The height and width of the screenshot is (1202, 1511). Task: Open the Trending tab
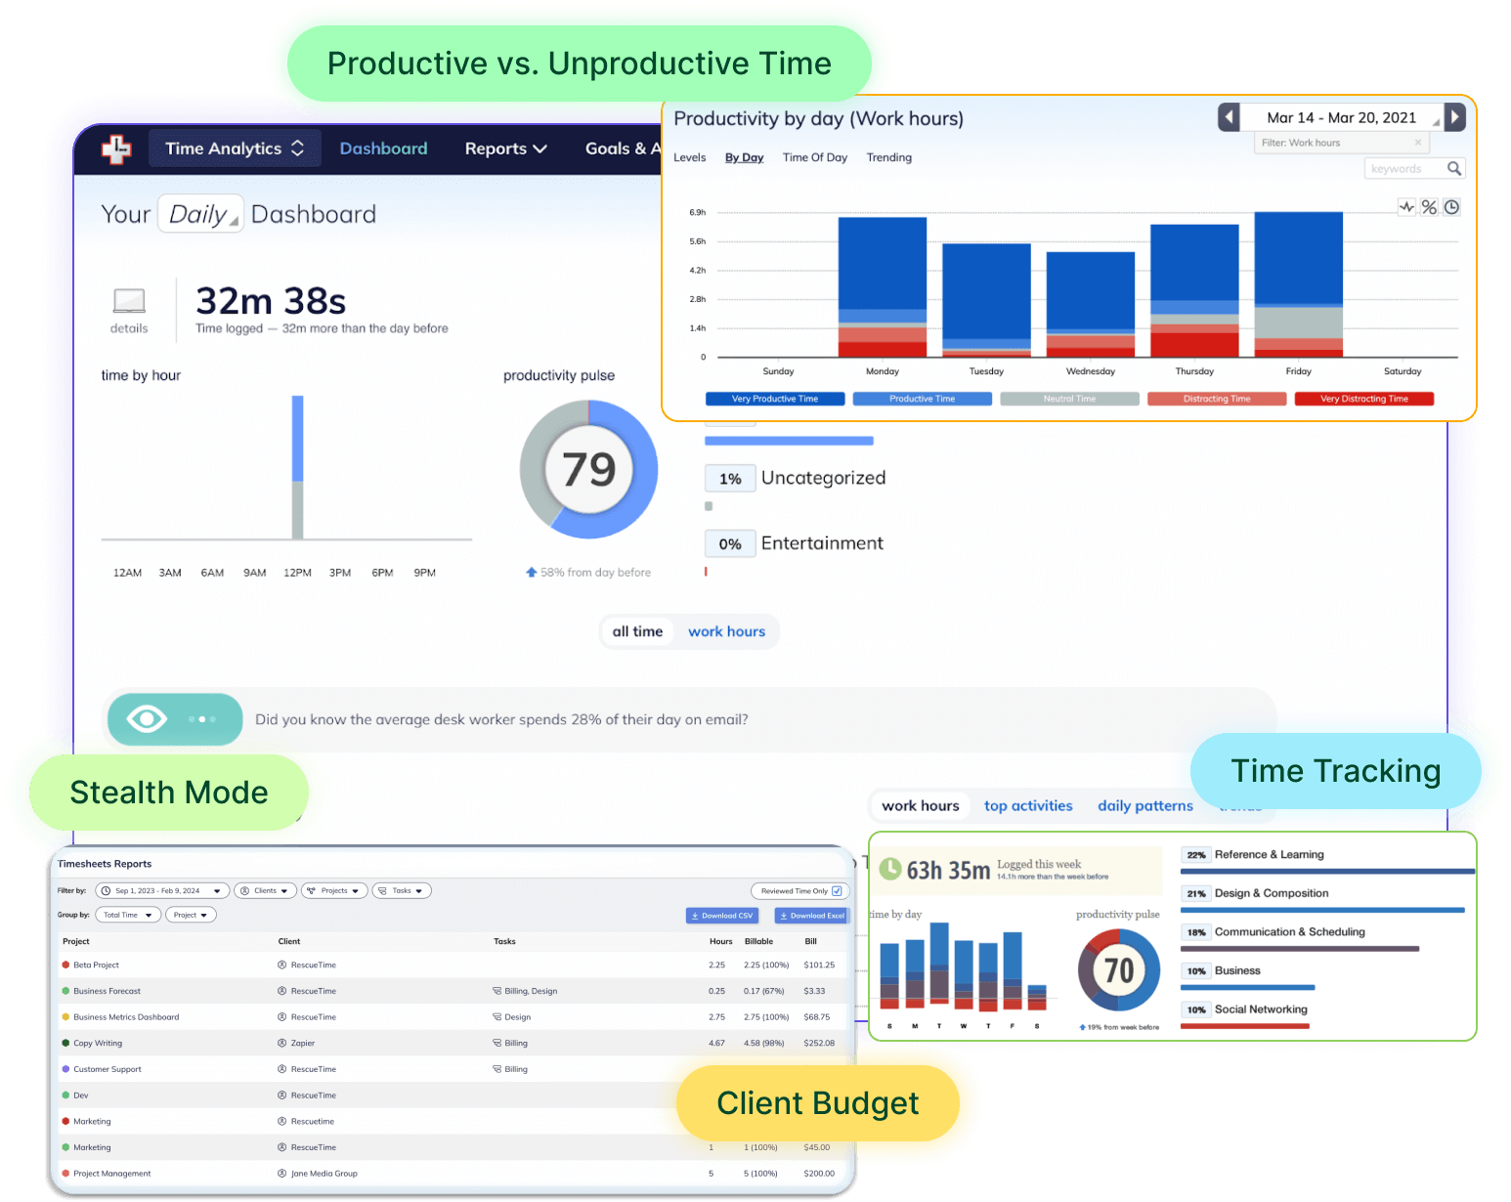(x=889, y=157)
